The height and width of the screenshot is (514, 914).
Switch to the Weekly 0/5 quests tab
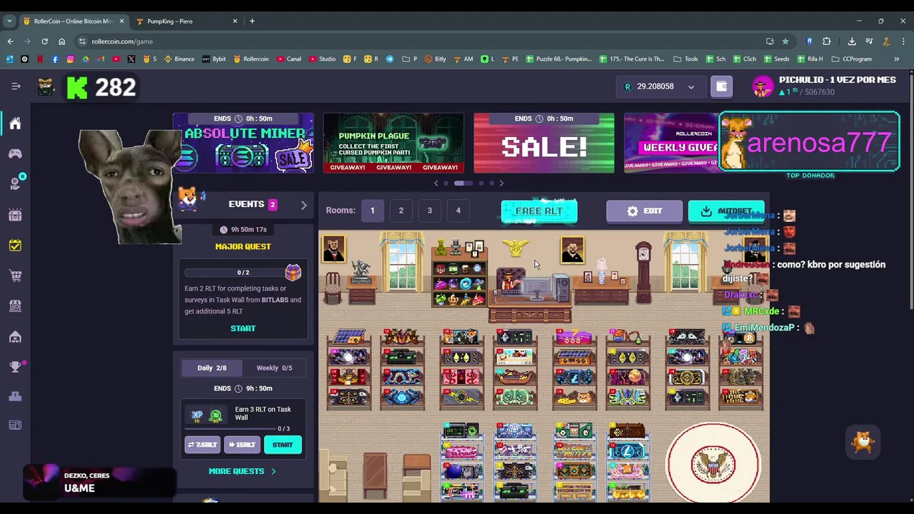pos(274,368)
